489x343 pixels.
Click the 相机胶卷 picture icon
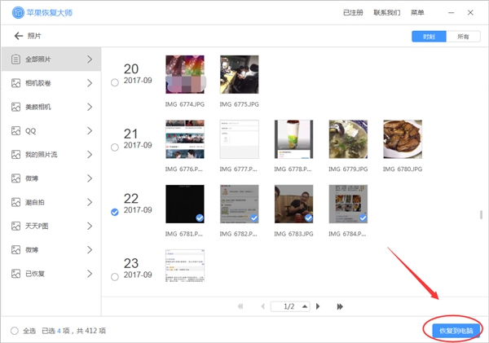[x=16, y=83]
